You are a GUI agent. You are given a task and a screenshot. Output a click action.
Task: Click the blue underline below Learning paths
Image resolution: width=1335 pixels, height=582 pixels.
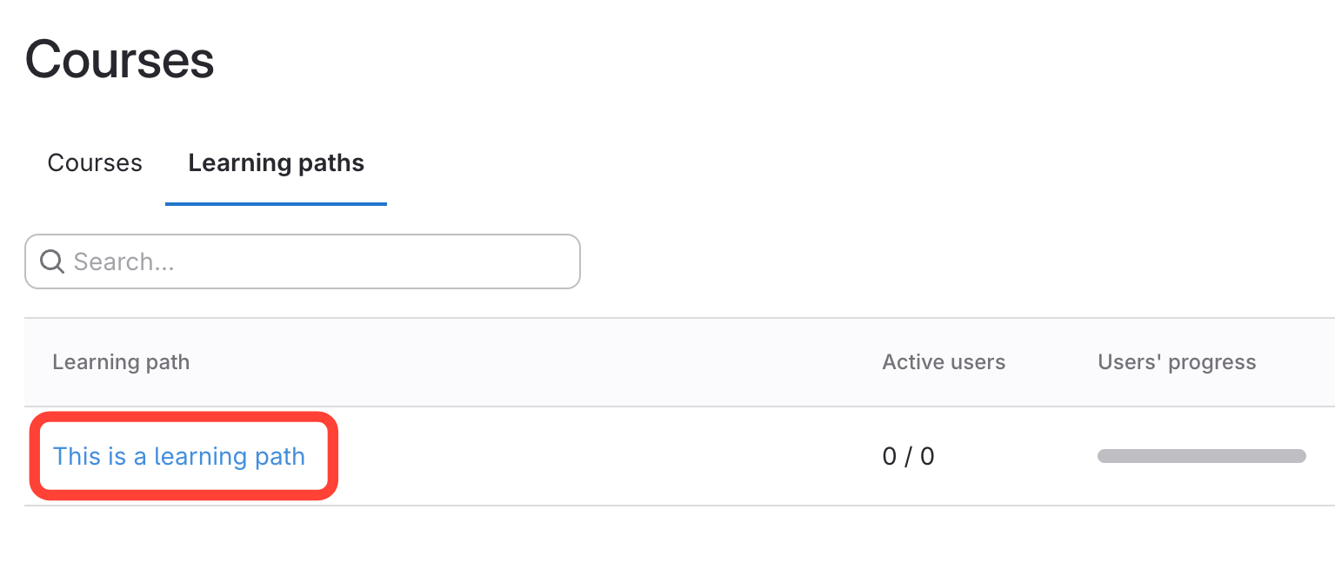[276, 204]
